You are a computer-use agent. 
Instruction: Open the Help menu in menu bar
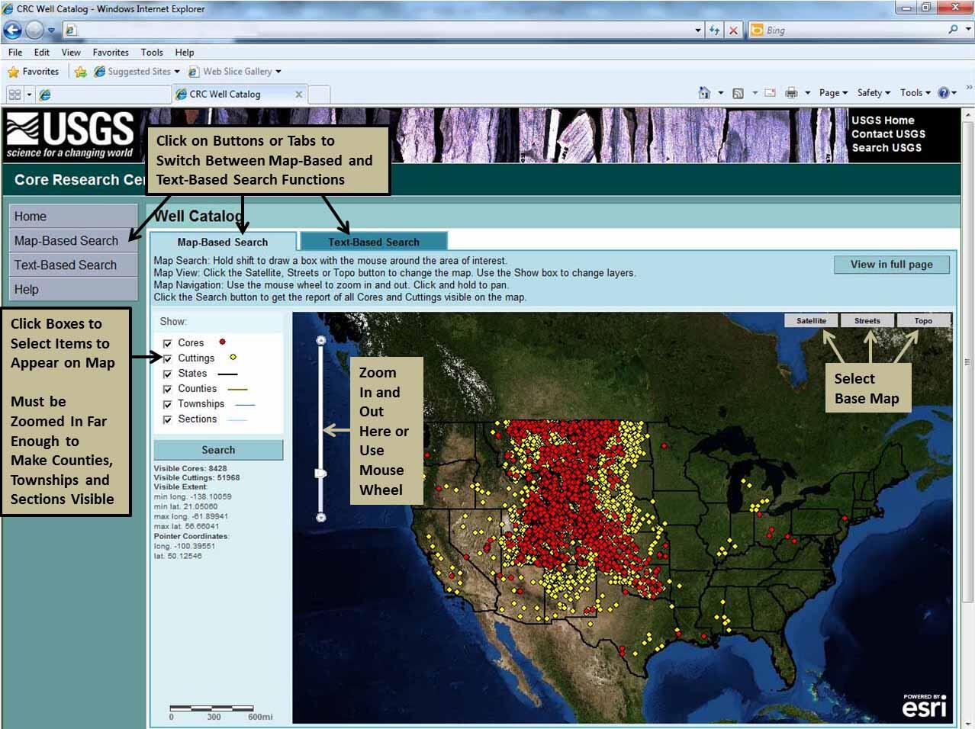[x=185, y=53]
